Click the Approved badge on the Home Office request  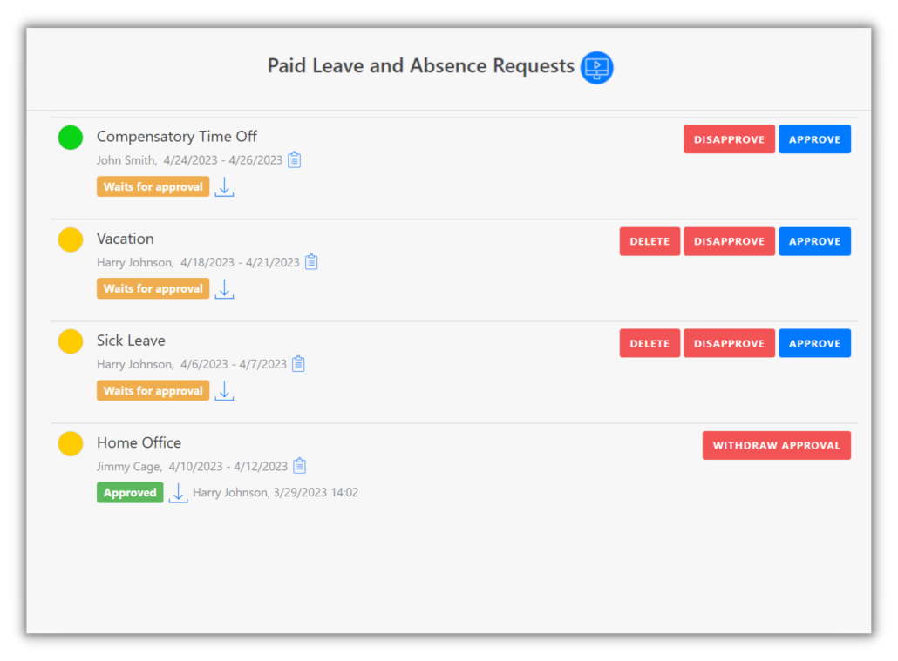(x=129, y=492)
